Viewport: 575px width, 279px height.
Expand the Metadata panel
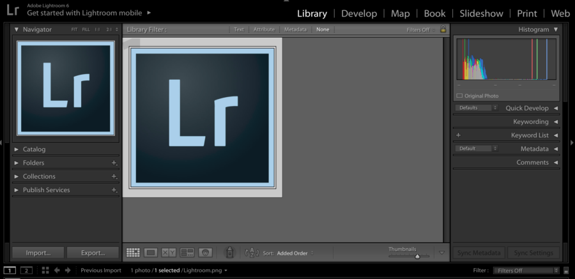click(x=556, y=149)
